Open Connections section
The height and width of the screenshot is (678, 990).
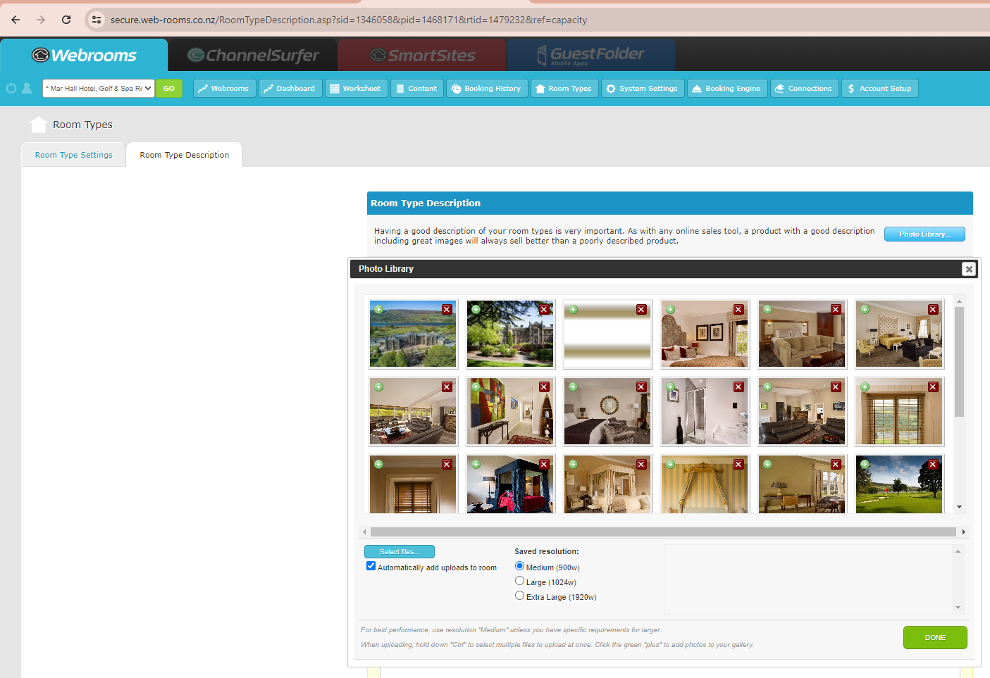click(804, 89)
